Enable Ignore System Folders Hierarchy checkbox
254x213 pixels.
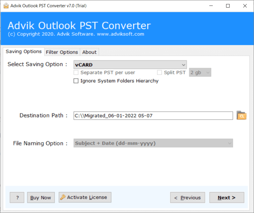click(x=76, y=81)
